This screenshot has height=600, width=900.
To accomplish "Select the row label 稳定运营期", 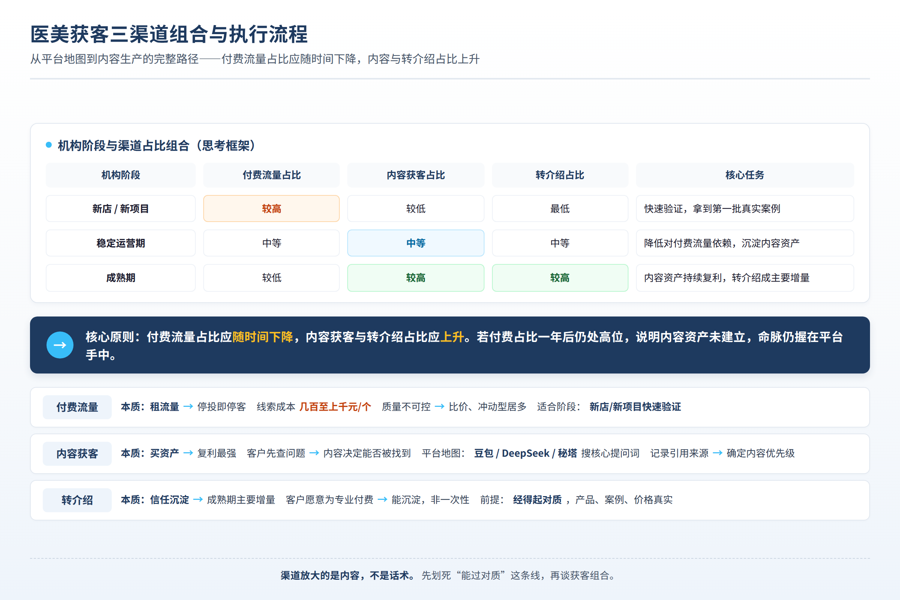I will click(120, 243).
